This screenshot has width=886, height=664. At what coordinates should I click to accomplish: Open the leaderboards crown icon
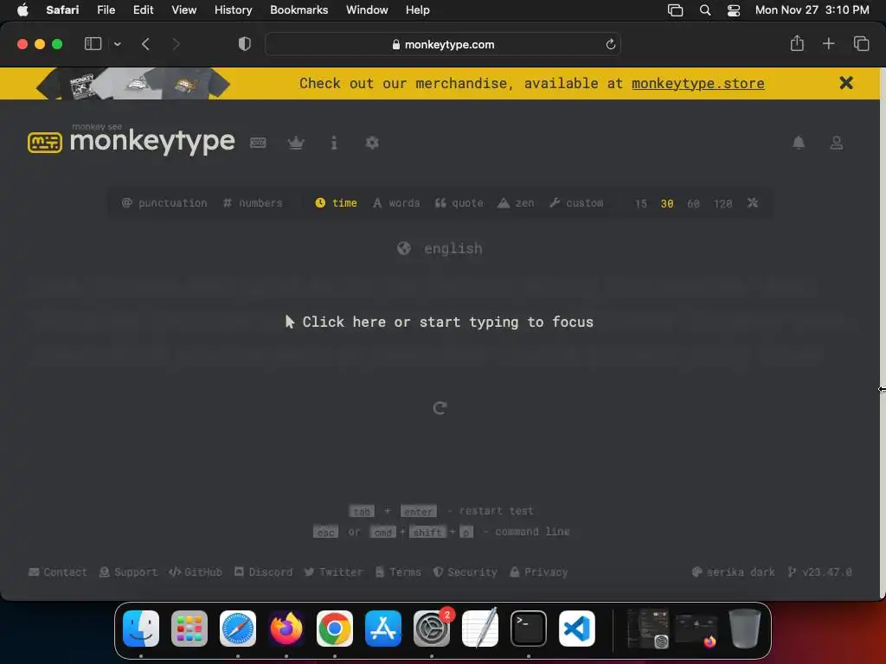(x=296, y=143)
